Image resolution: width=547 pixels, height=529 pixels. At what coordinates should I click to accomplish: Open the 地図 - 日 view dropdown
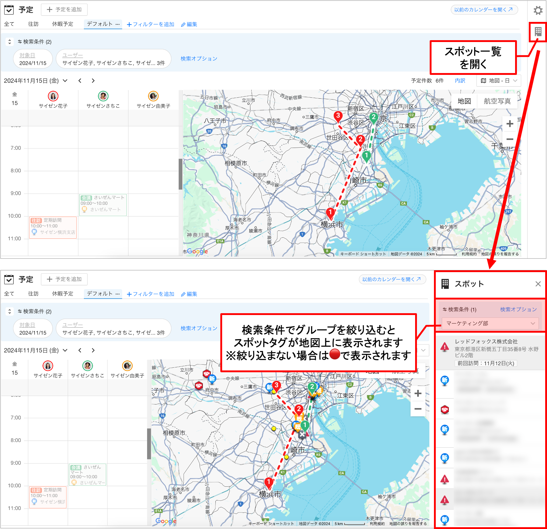(499, 81)
